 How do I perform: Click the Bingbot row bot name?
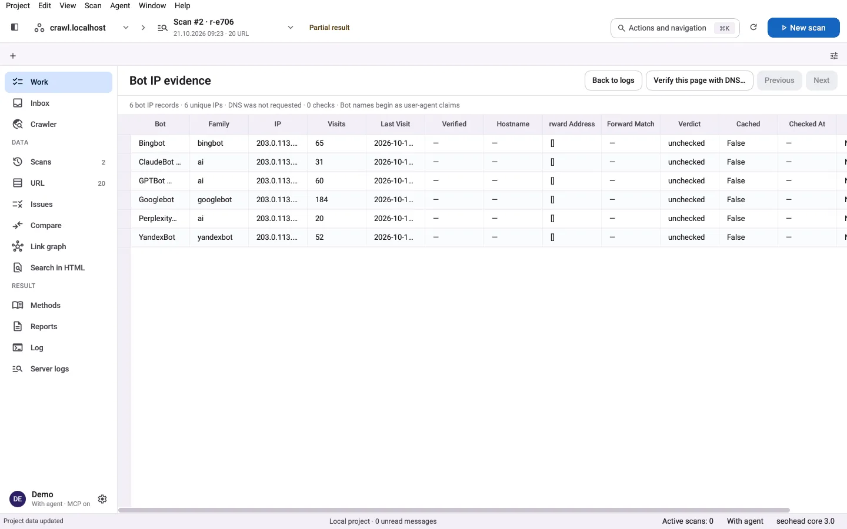[152, 143]
